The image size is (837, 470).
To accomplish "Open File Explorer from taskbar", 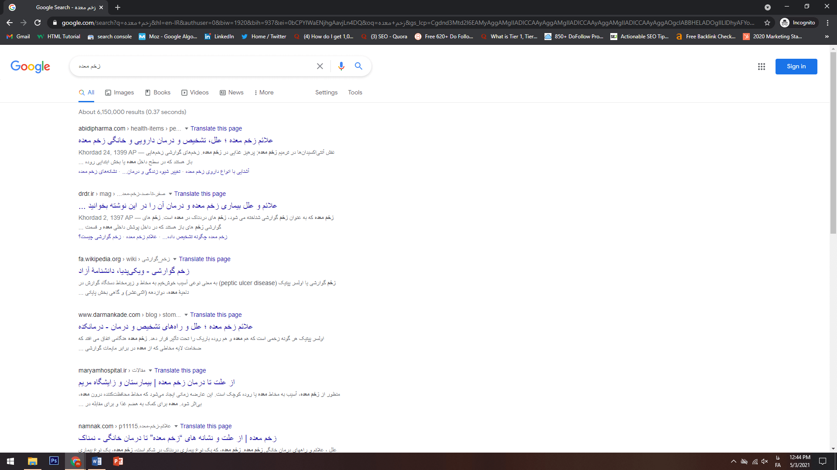I will [x=33, y=461].
